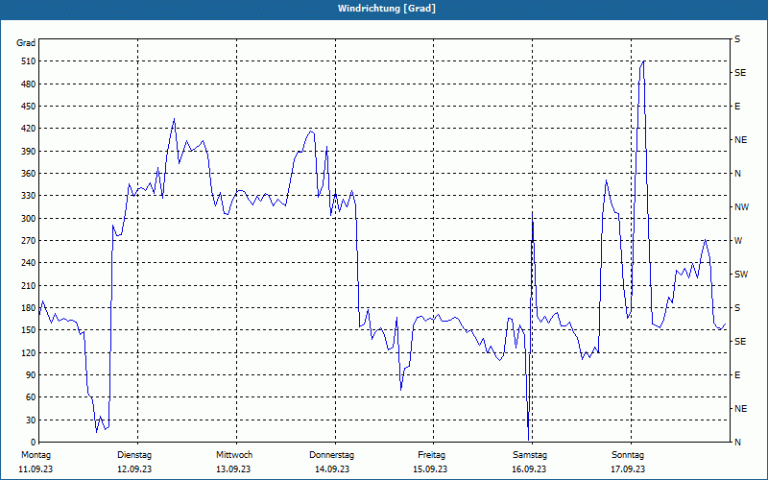768x480 pixels.
Task: Click the date 17.09.23
Action: [628, 469]
